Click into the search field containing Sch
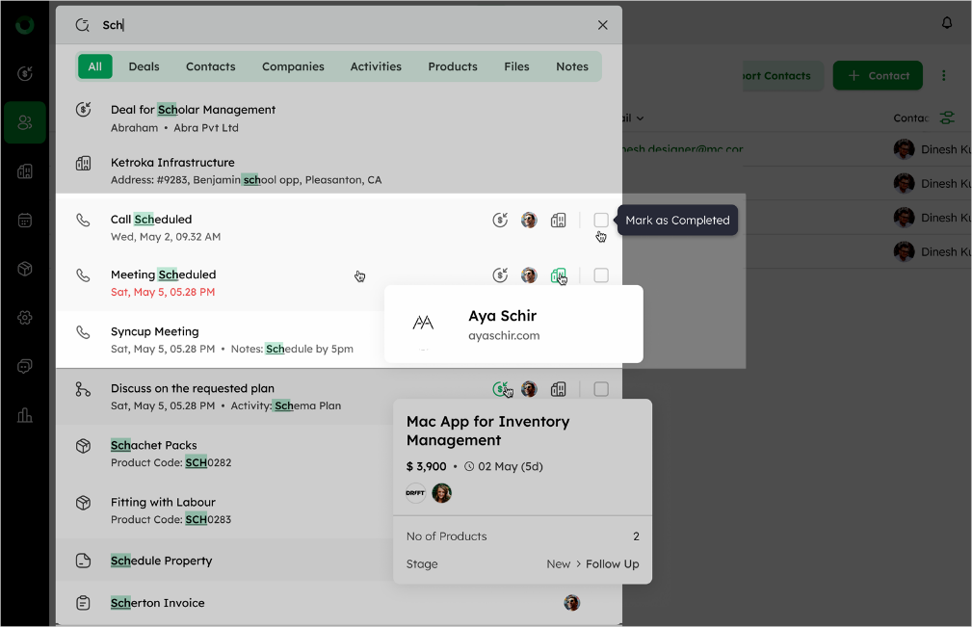972x627 pixels. [337, 25]
